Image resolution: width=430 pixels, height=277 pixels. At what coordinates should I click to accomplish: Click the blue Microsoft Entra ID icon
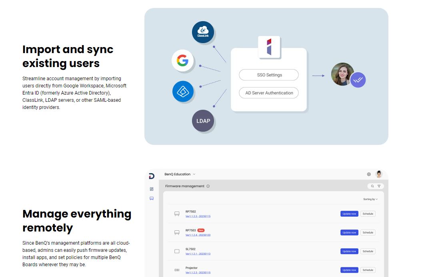(183, 91)
